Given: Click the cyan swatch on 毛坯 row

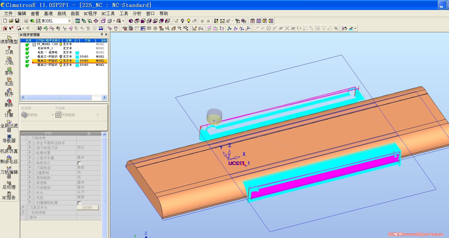Looking at the screenshot, I should (77, 53).
